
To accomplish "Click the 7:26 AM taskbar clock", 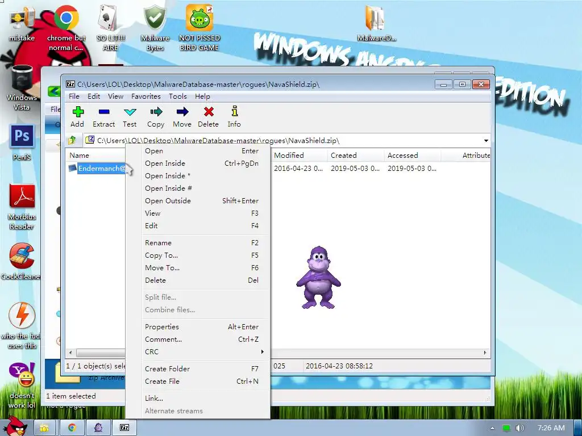I will pyautogui.click(x=551, y=428).
